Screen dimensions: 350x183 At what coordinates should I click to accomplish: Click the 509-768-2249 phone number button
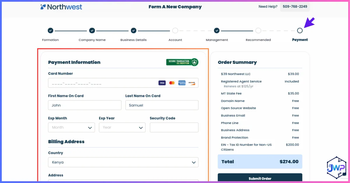pyautogui.click(x=295, y=7)
